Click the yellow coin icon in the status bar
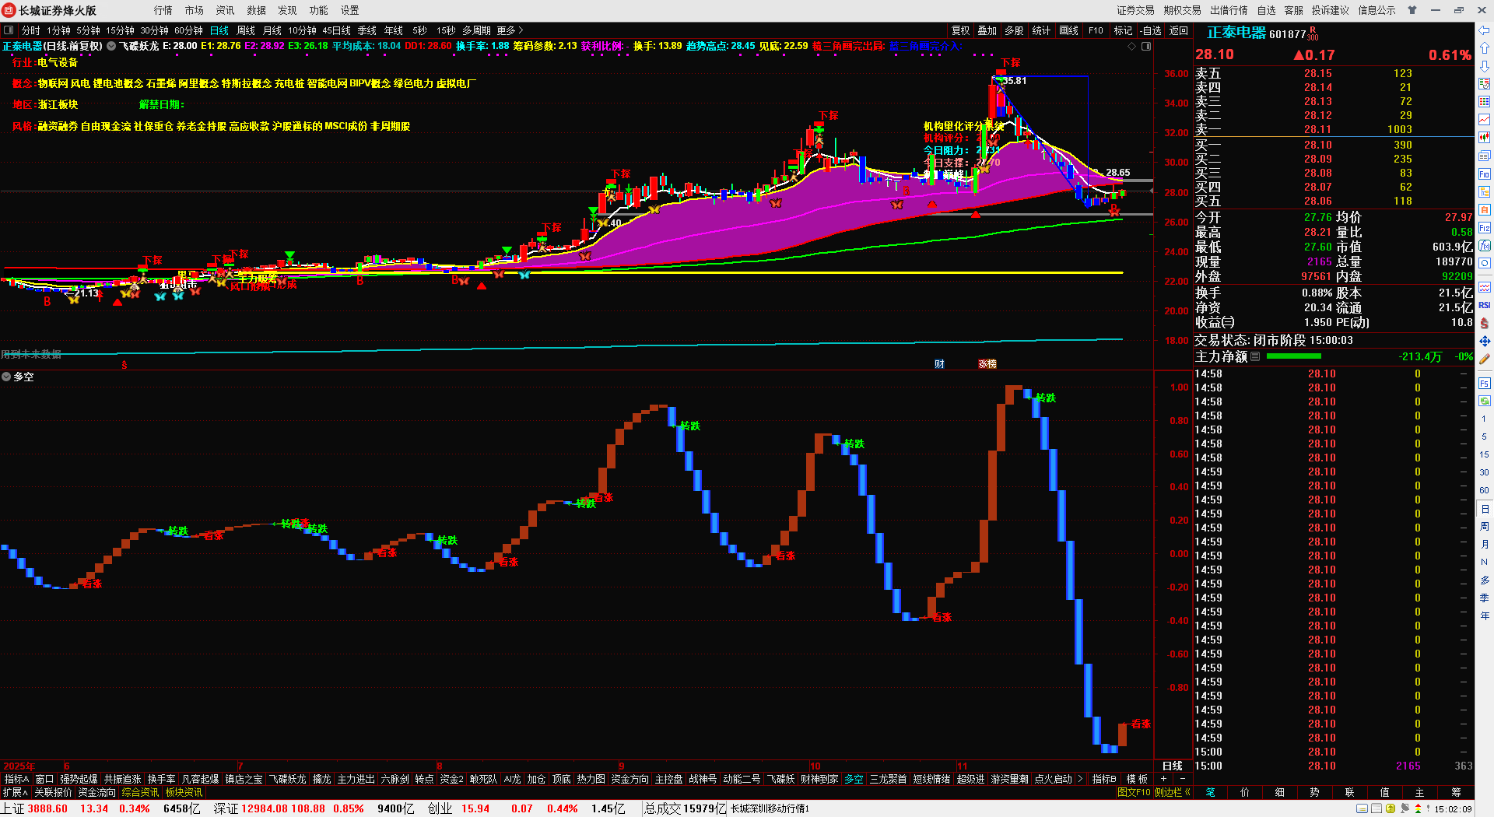 (1391, 808)
